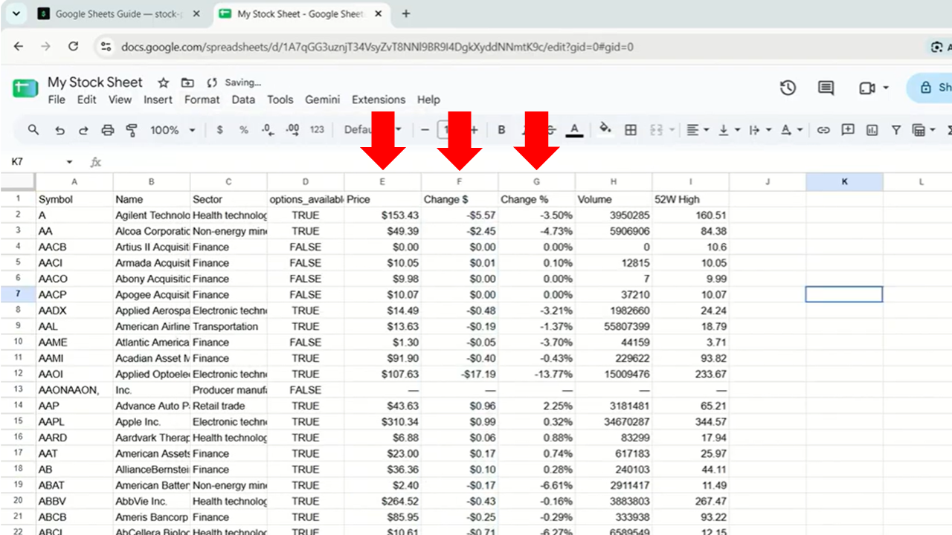952x535 pixels.
Task: Open horizontal align options
Action: [x=698, y=130]
